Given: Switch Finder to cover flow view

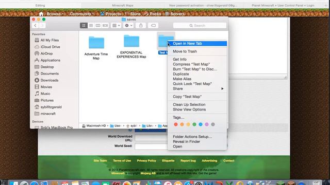Looking at the screenshot, I should point(105,25).
